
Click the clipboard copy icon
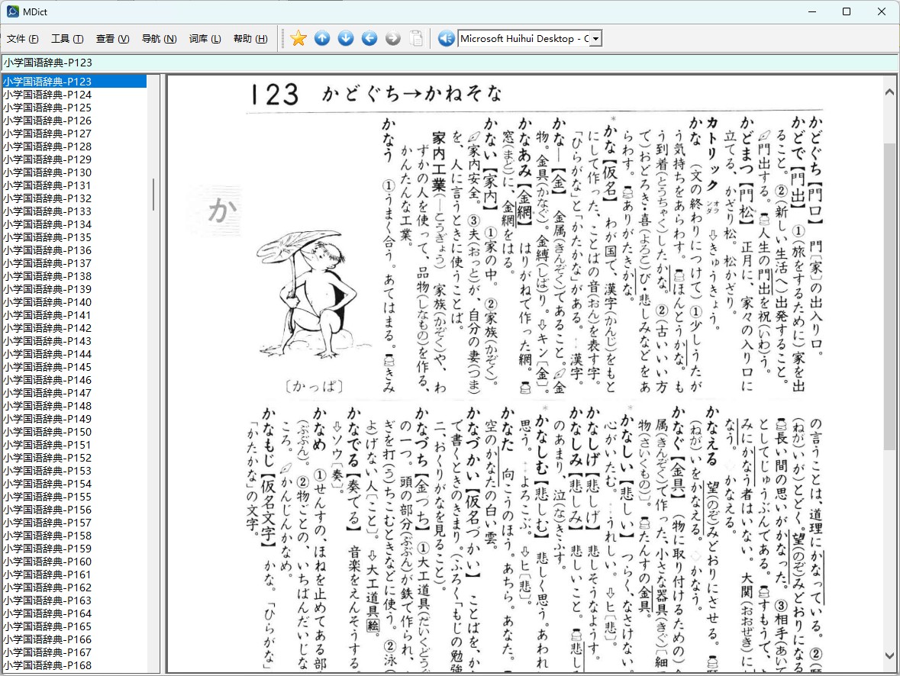[416, 38]
